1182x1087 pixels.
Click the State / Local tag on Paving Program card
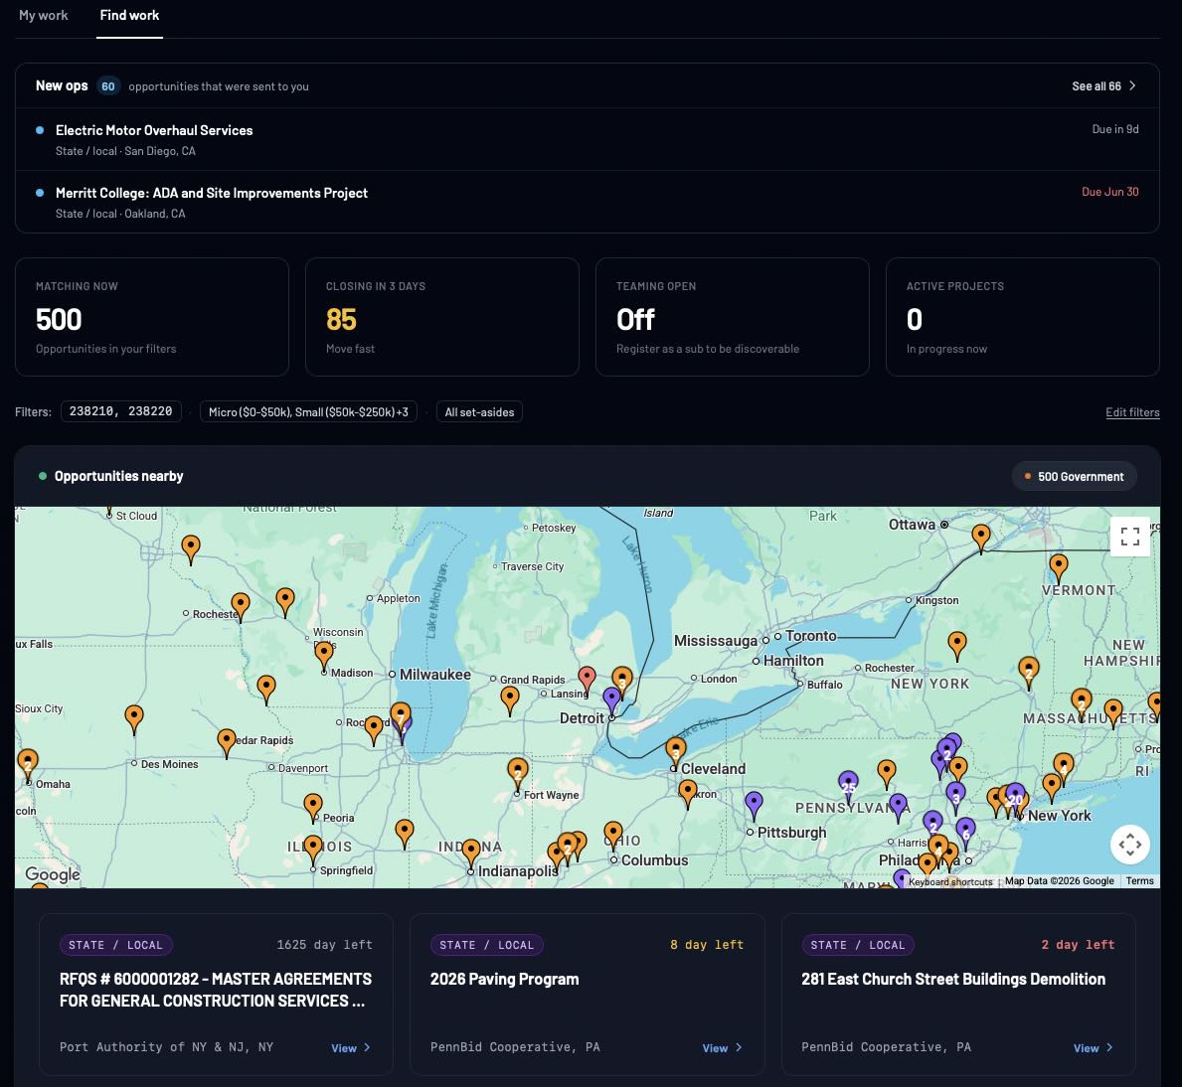coord(487,945)
